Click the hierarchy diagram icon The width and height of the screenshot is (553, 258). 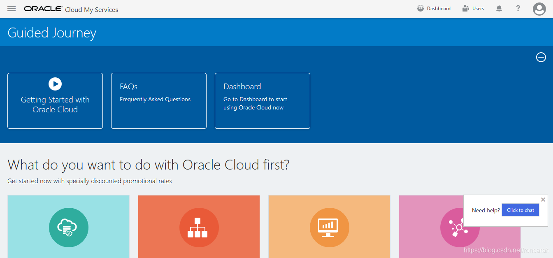pos(199,228)
